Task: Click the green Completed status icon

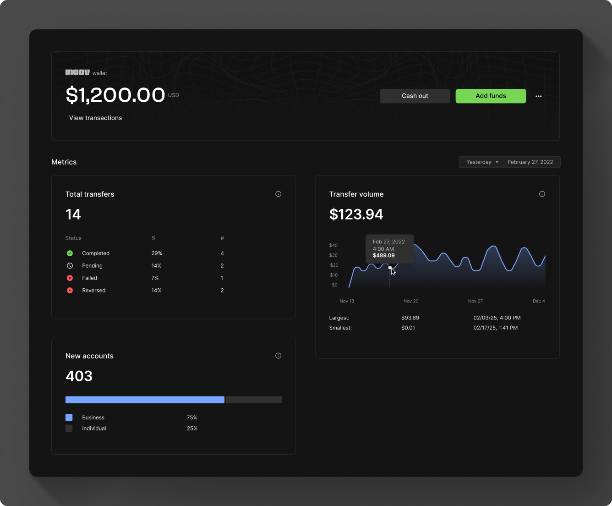Action: click(70, 253)
